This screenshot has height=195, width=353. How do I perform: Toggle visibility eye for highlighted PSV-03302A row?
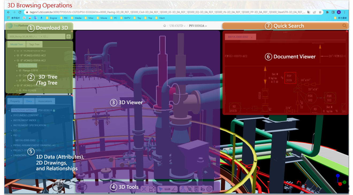[20, 66]
